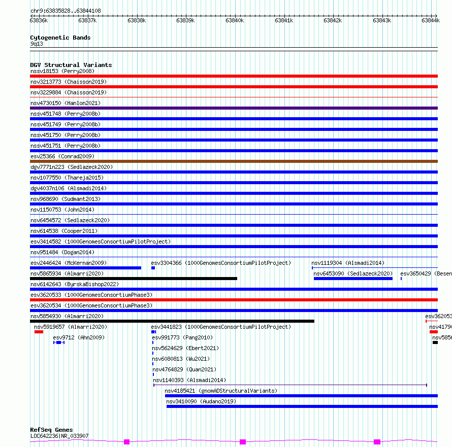Open esv9712 (Ahn2009) label
This screenshot has width=452, height=447.
click(x=79, y=337)
